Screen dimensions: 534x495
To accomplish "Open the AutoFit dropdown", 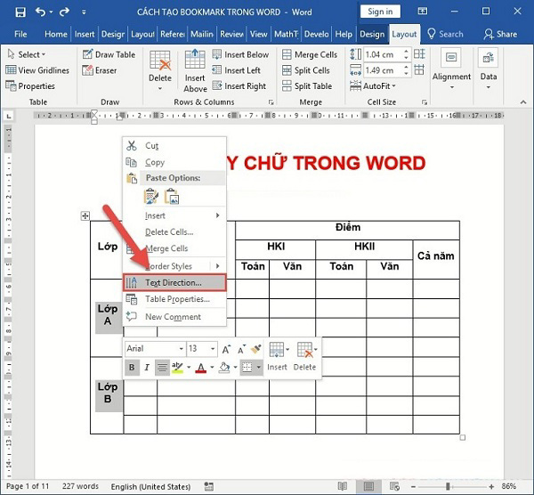I will (x=373, y=85).
